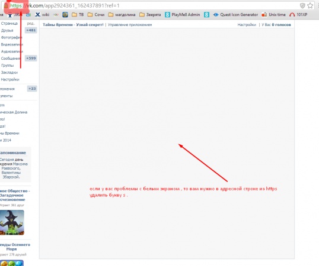The image size is (319, 266).
Task: Open Друзья in the left menu
Action: point(7,30)
